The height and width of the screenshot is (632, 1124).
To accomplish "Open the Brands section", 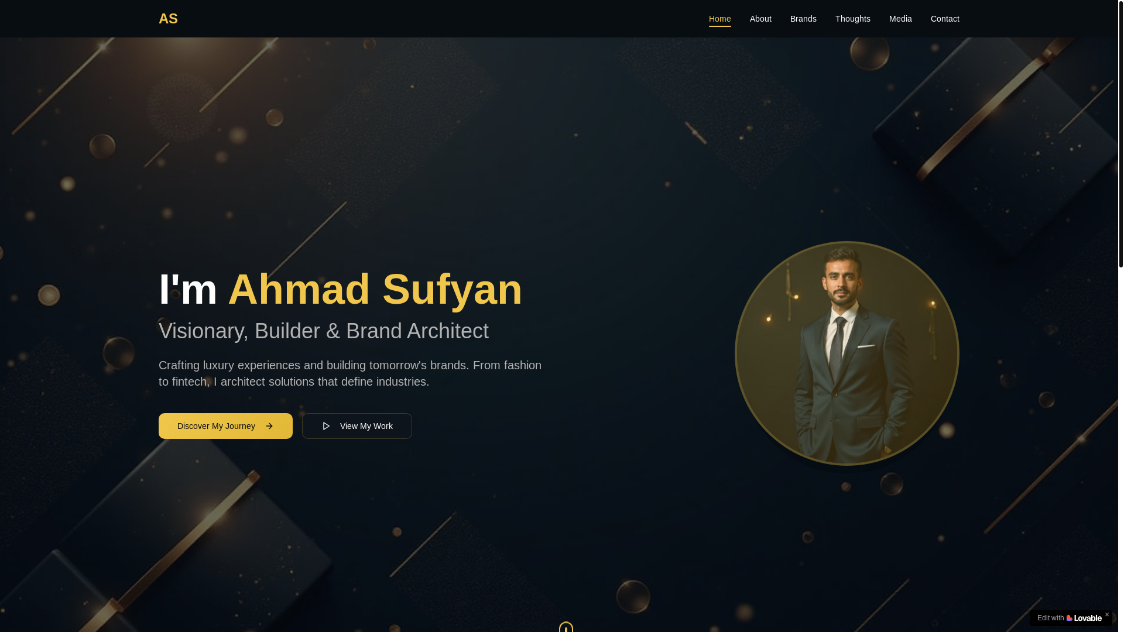I will click(803, 19).
